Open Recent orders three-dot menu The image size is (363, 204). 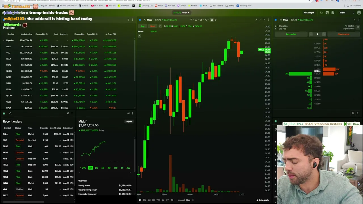[72, 114]
